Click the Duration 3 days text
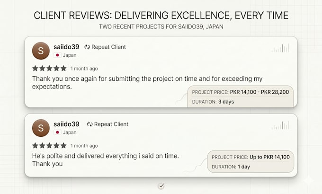This screenshot has width=322, height=194. (x=213, y=102)
